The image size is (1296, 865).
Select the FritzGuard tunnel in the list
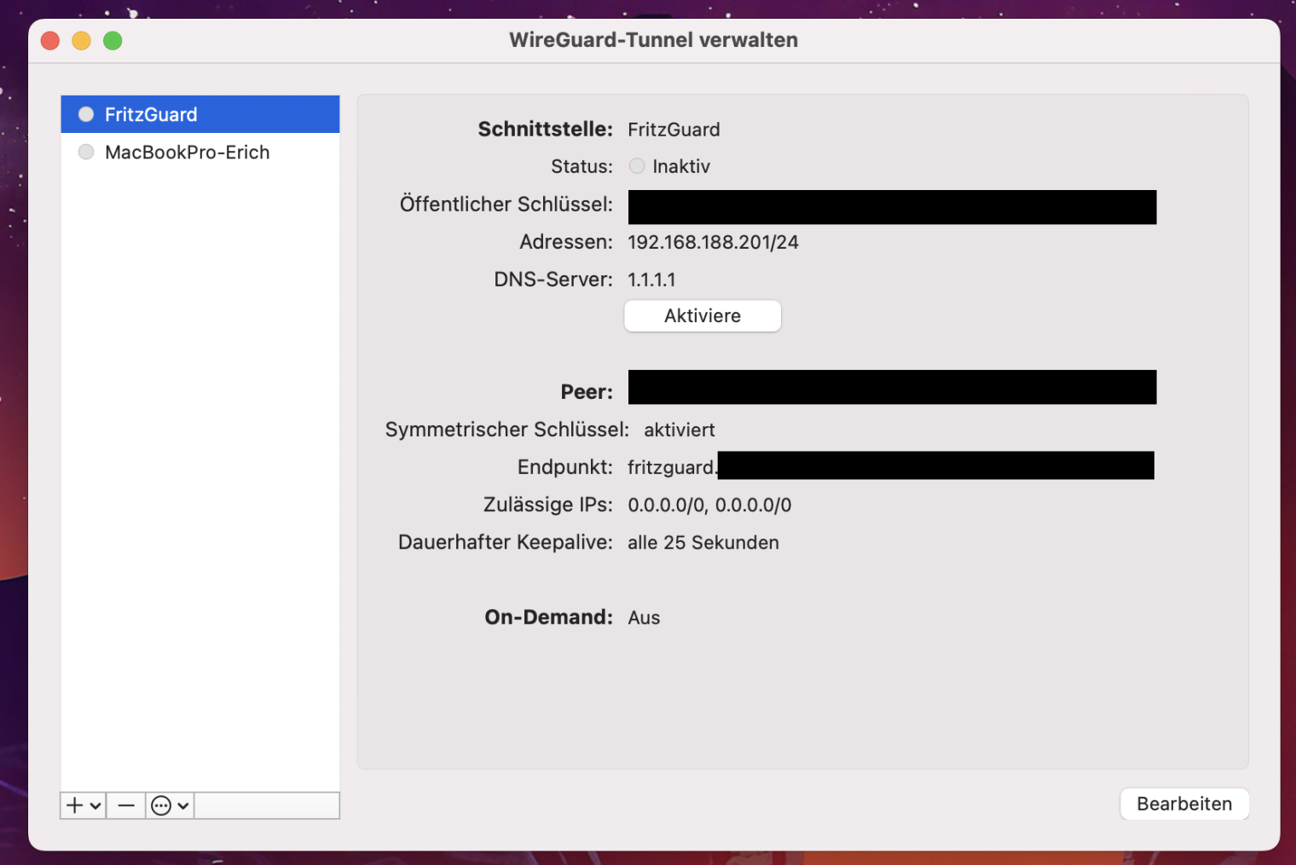[151, 114]
